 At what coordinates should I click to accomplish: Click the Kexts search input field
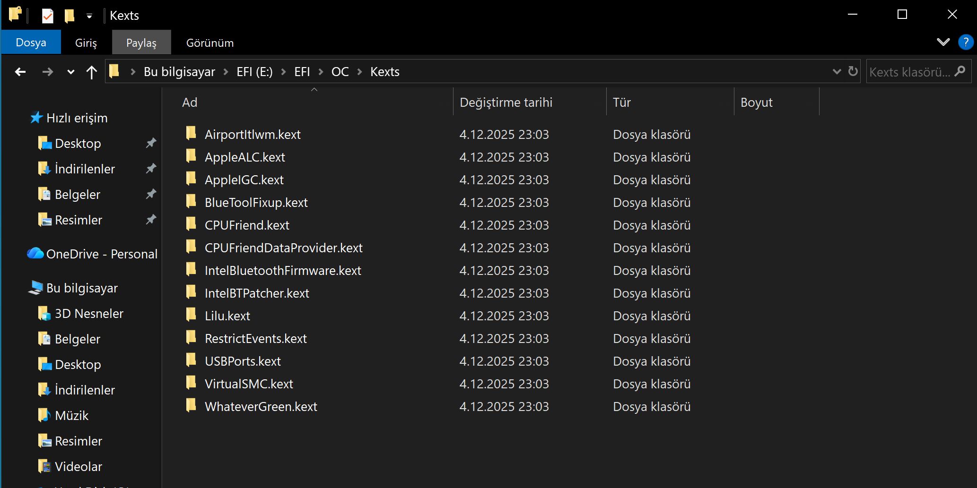pos(909,72)
